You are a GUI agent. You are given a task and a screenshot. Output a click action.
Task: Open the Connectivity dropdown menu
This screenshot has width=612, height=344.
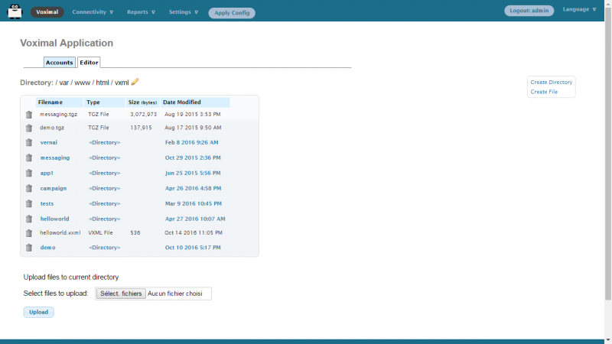coord(93,12)
